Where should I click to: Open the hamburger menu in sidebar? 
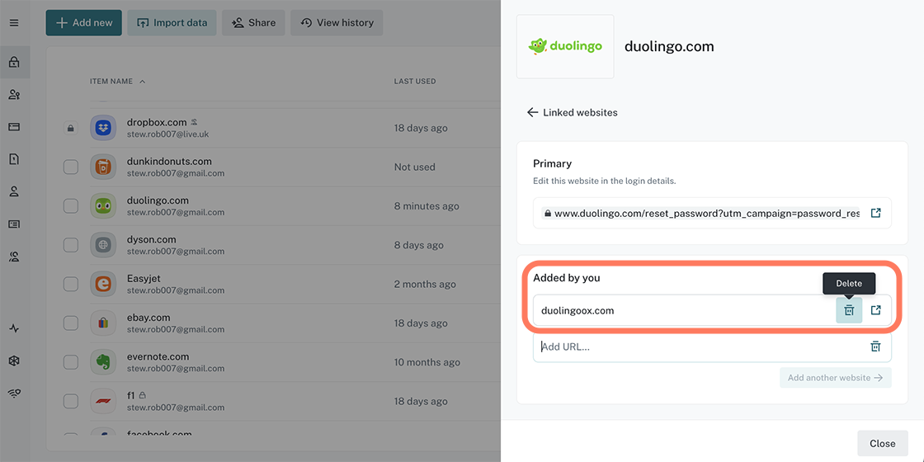[x=14, y=23]
